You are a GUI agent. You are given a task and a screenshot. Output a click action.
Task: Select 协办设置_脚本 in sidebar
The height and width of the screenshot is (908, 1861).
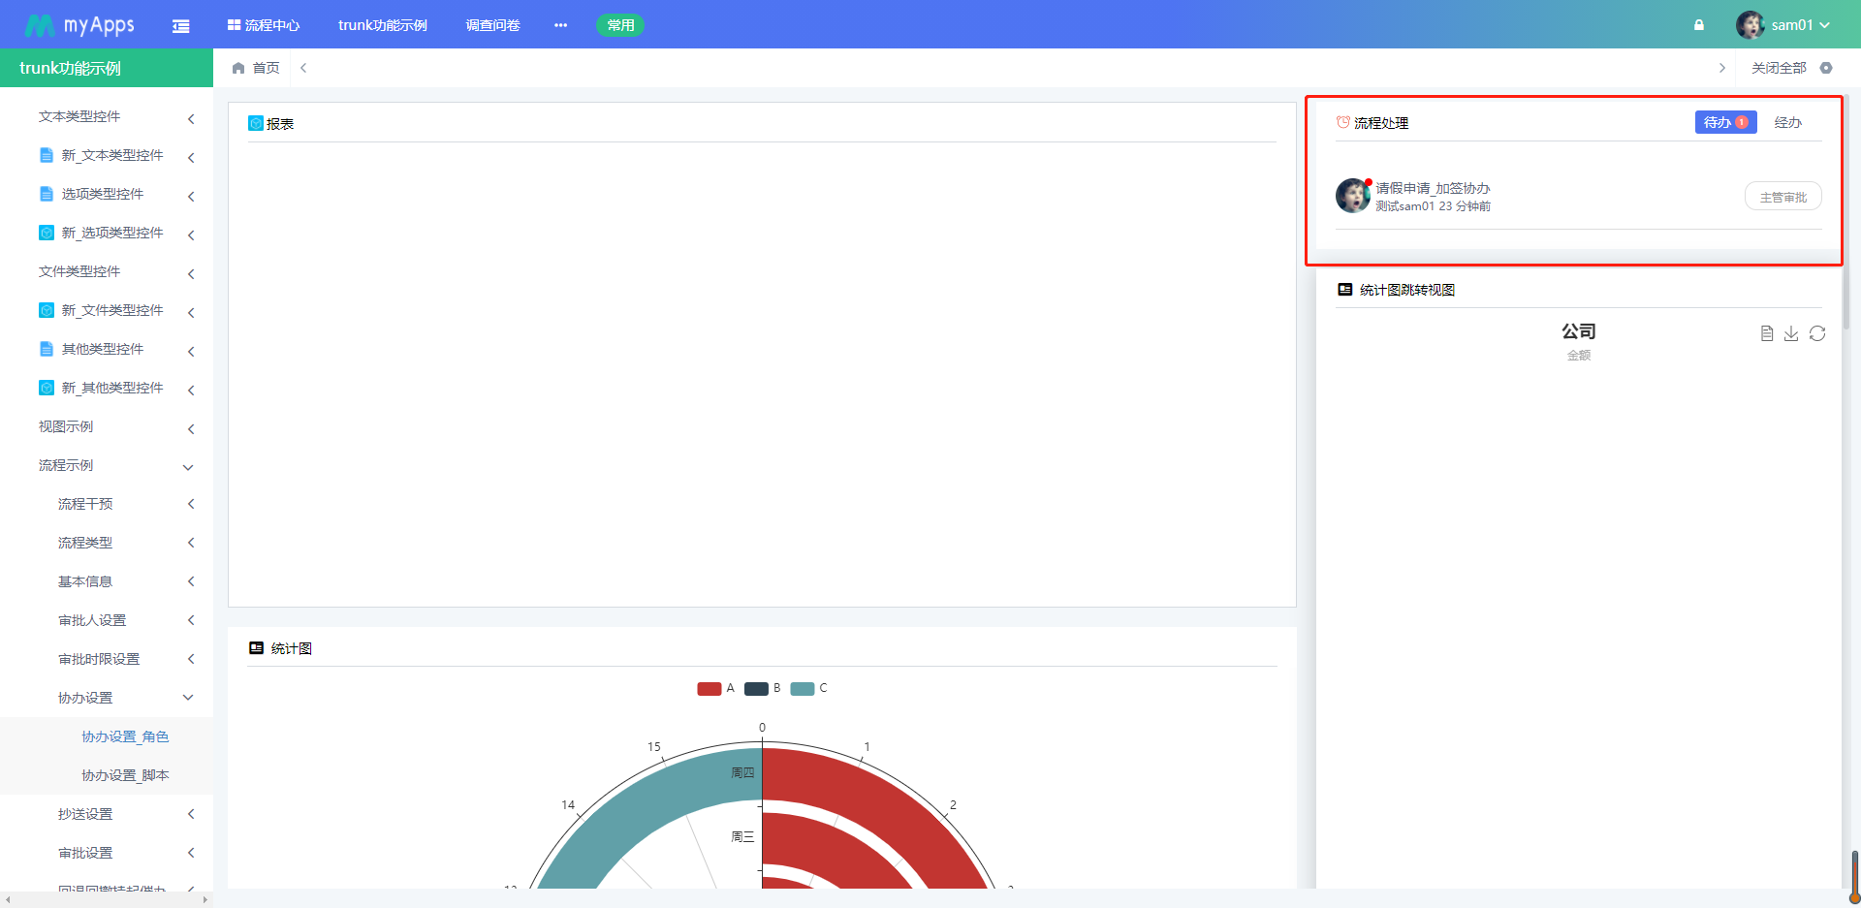[x=125, y=776]
